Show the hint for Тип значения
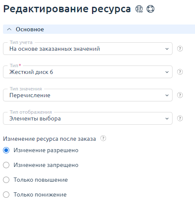Screen dimensions: 195x202 click(180, 95)
